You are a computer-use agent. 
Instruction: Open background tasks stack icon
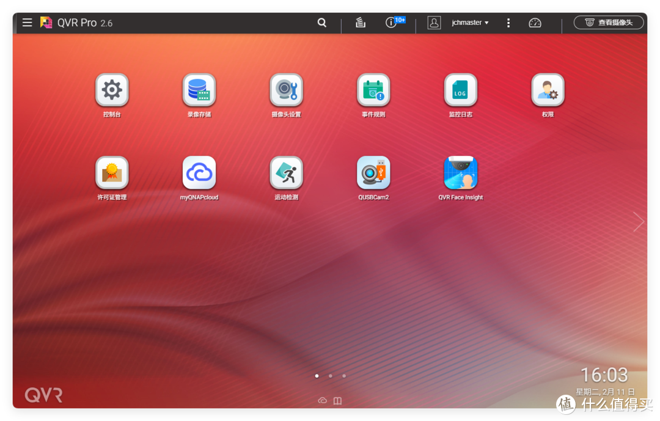(361, 23)
